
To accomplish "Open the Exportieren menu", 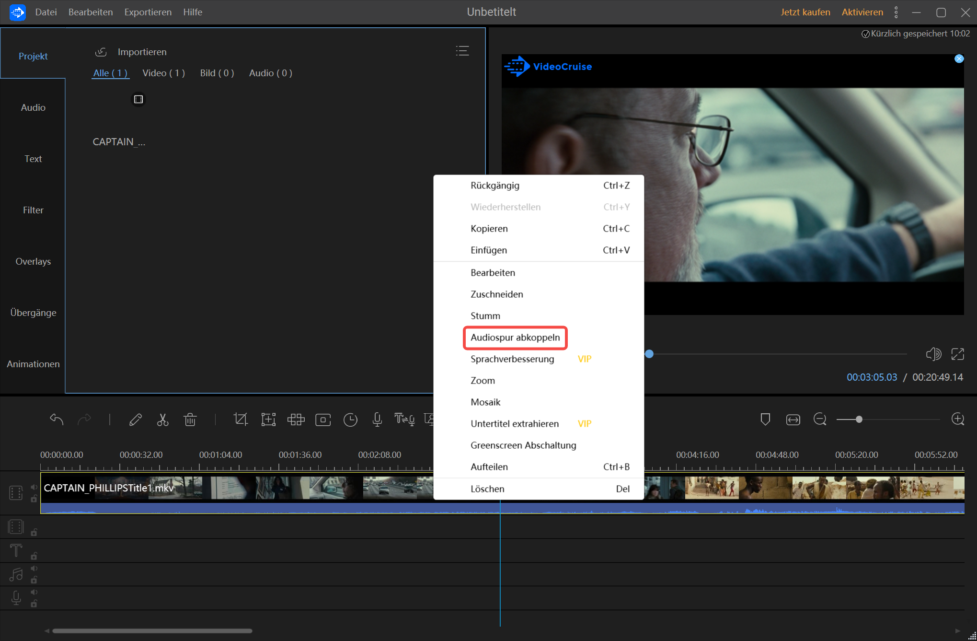I will [x=148, y=12].
